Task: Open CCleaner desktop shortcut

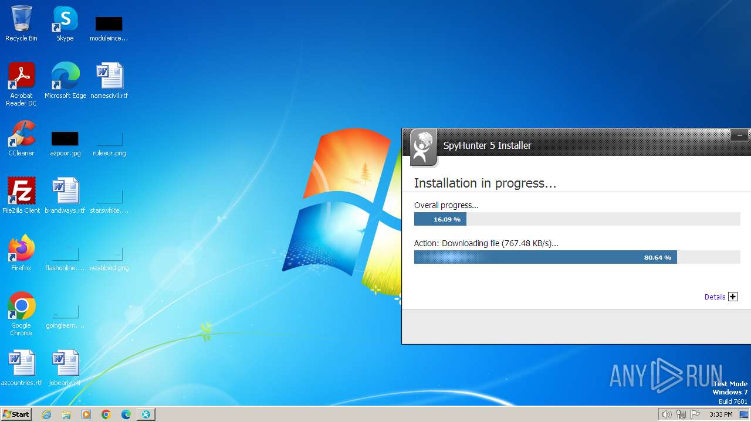Action: (21, 139)
